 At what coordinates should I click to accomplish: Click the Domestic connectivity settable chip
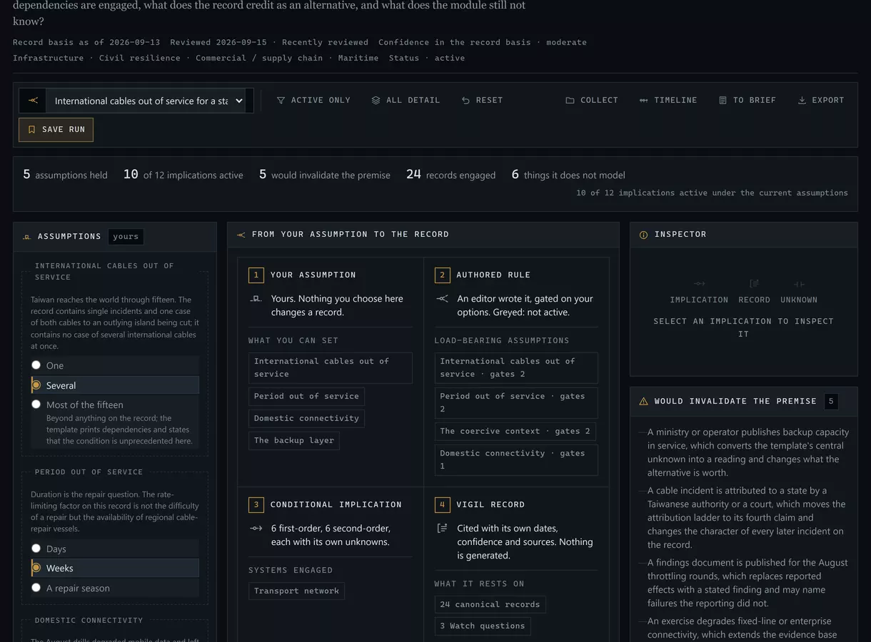coord(306,419)
